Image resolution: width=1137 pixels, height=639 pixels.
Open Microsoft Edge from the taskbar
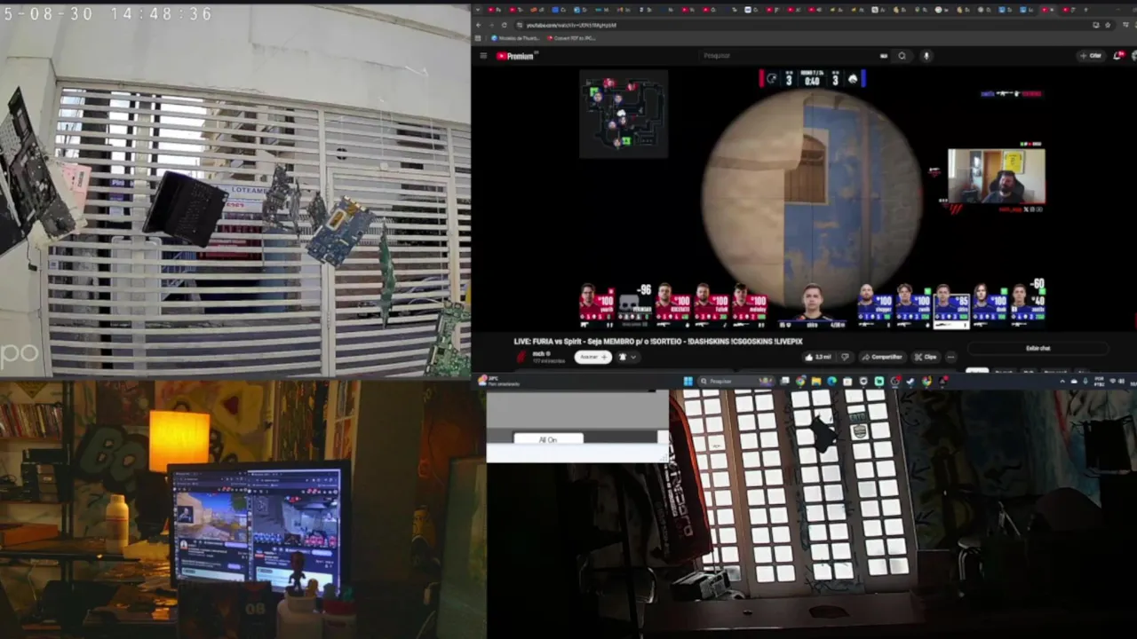831,381
